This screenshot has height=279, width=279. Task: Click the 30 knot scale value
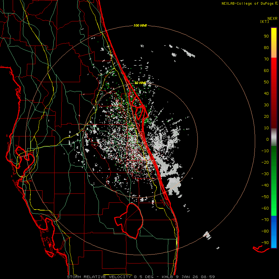pos(266,105)
